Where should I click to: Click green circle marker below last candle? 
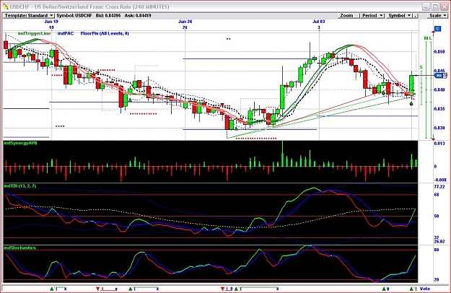click(x=411, y=103)
